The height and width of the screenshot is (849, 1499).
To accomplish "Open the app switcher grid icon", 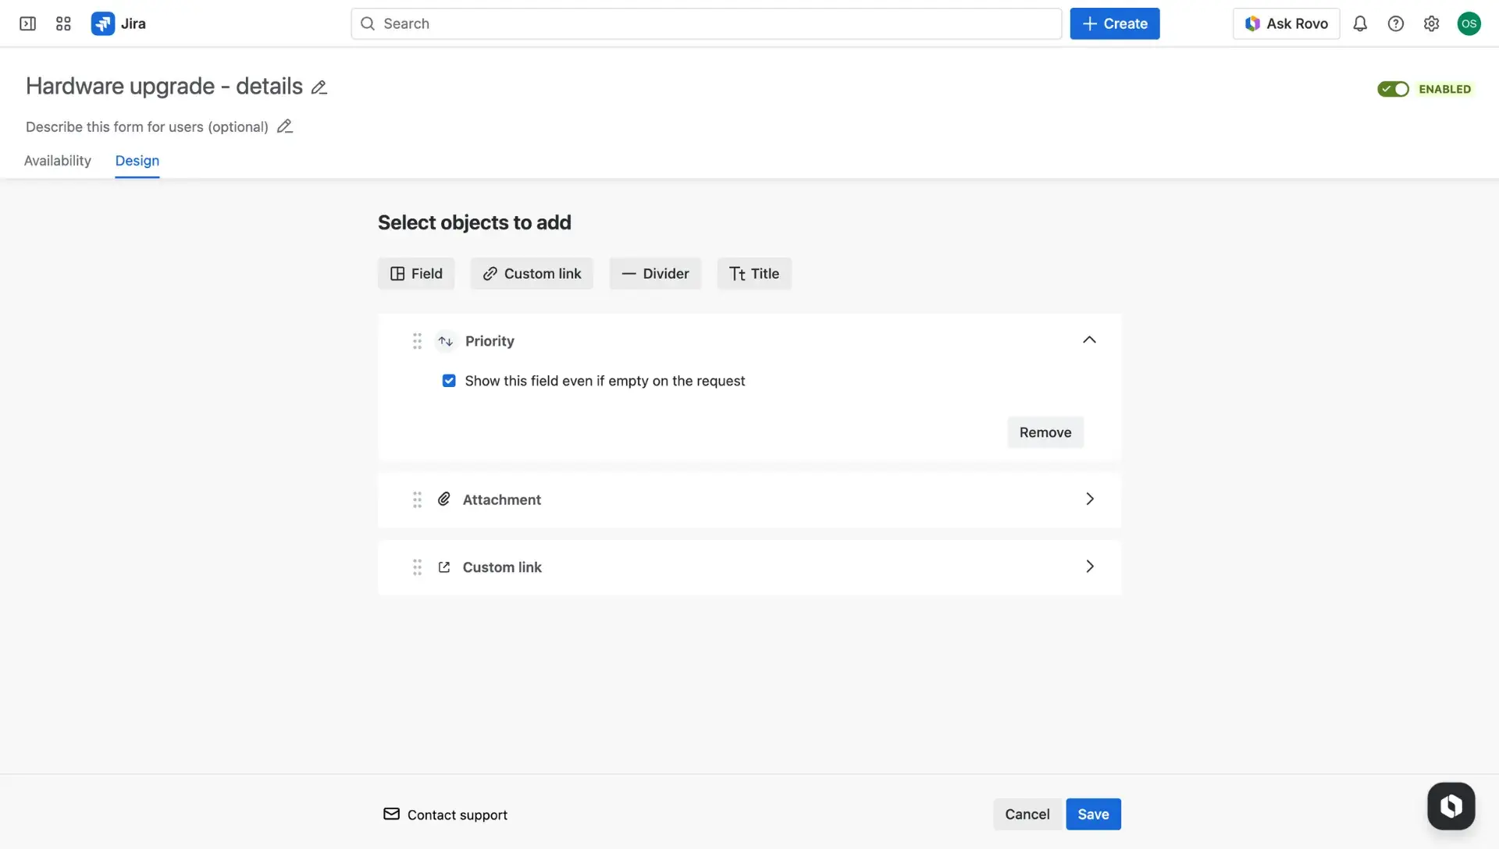I will point(63,23).
